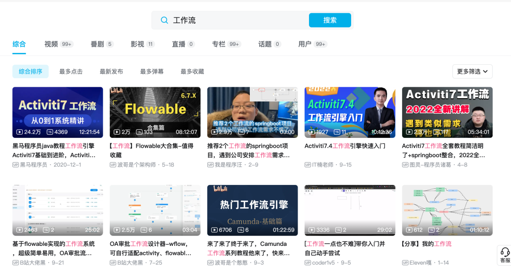Click the UP badge beside coder1v5
511x269 pixels.
(x=308, y=262)
